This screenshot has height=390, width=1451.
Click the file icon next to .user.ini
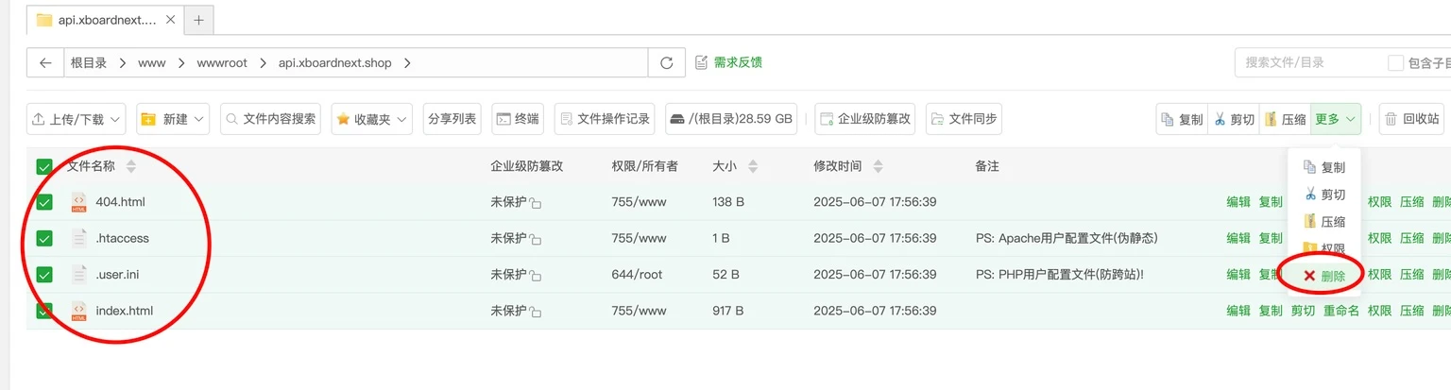(78, 274)
